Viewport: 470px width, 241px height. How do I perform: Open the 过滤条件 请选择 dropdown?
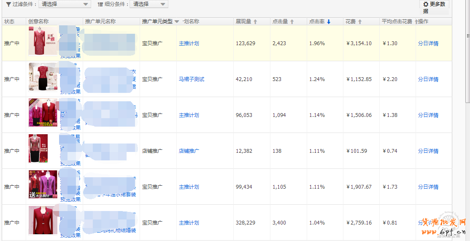(x=65, y=4)
